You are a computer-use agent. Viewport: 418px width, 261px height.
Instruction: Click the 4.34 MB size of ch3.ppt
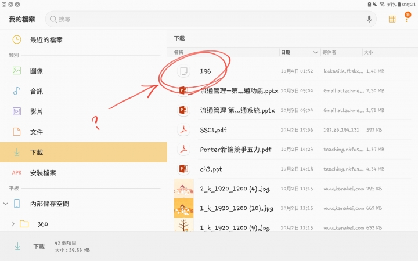click(375, 169)
